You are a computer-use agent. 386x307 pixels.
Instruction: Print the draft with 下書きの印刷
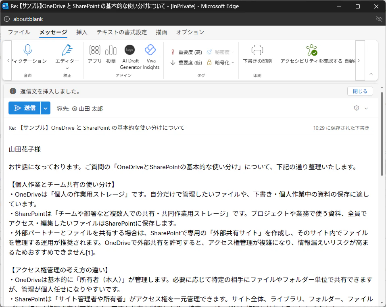click(x=257, y=54)
